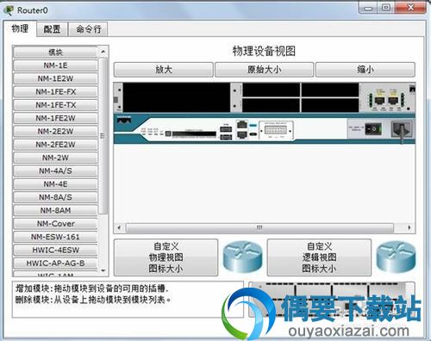Click the device view horizontal scrollbar thumb
This screenshot has width=431, height=341.
pos(259,228)
